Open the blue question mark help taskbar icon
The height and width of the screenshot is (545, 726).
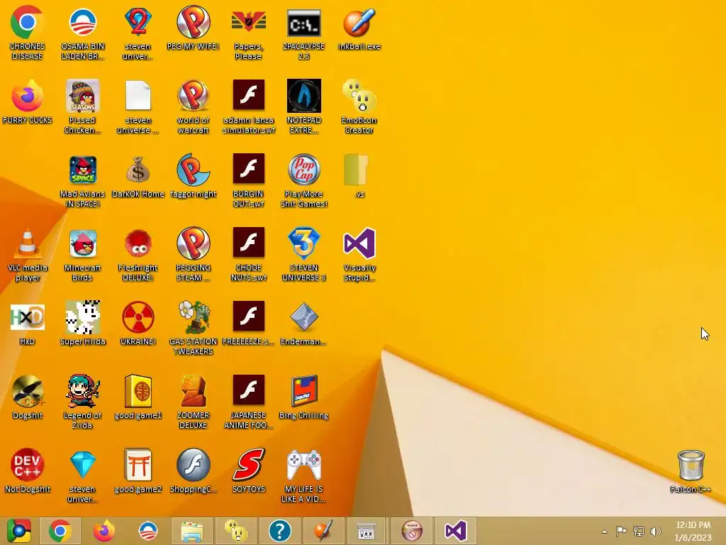coord(280,531)
